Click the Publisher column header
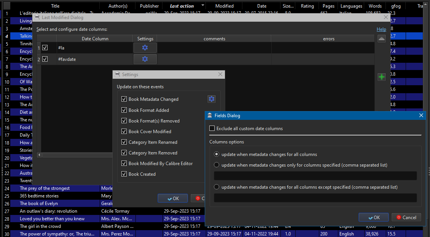This screenshot has height=237, width=430. 149,6
